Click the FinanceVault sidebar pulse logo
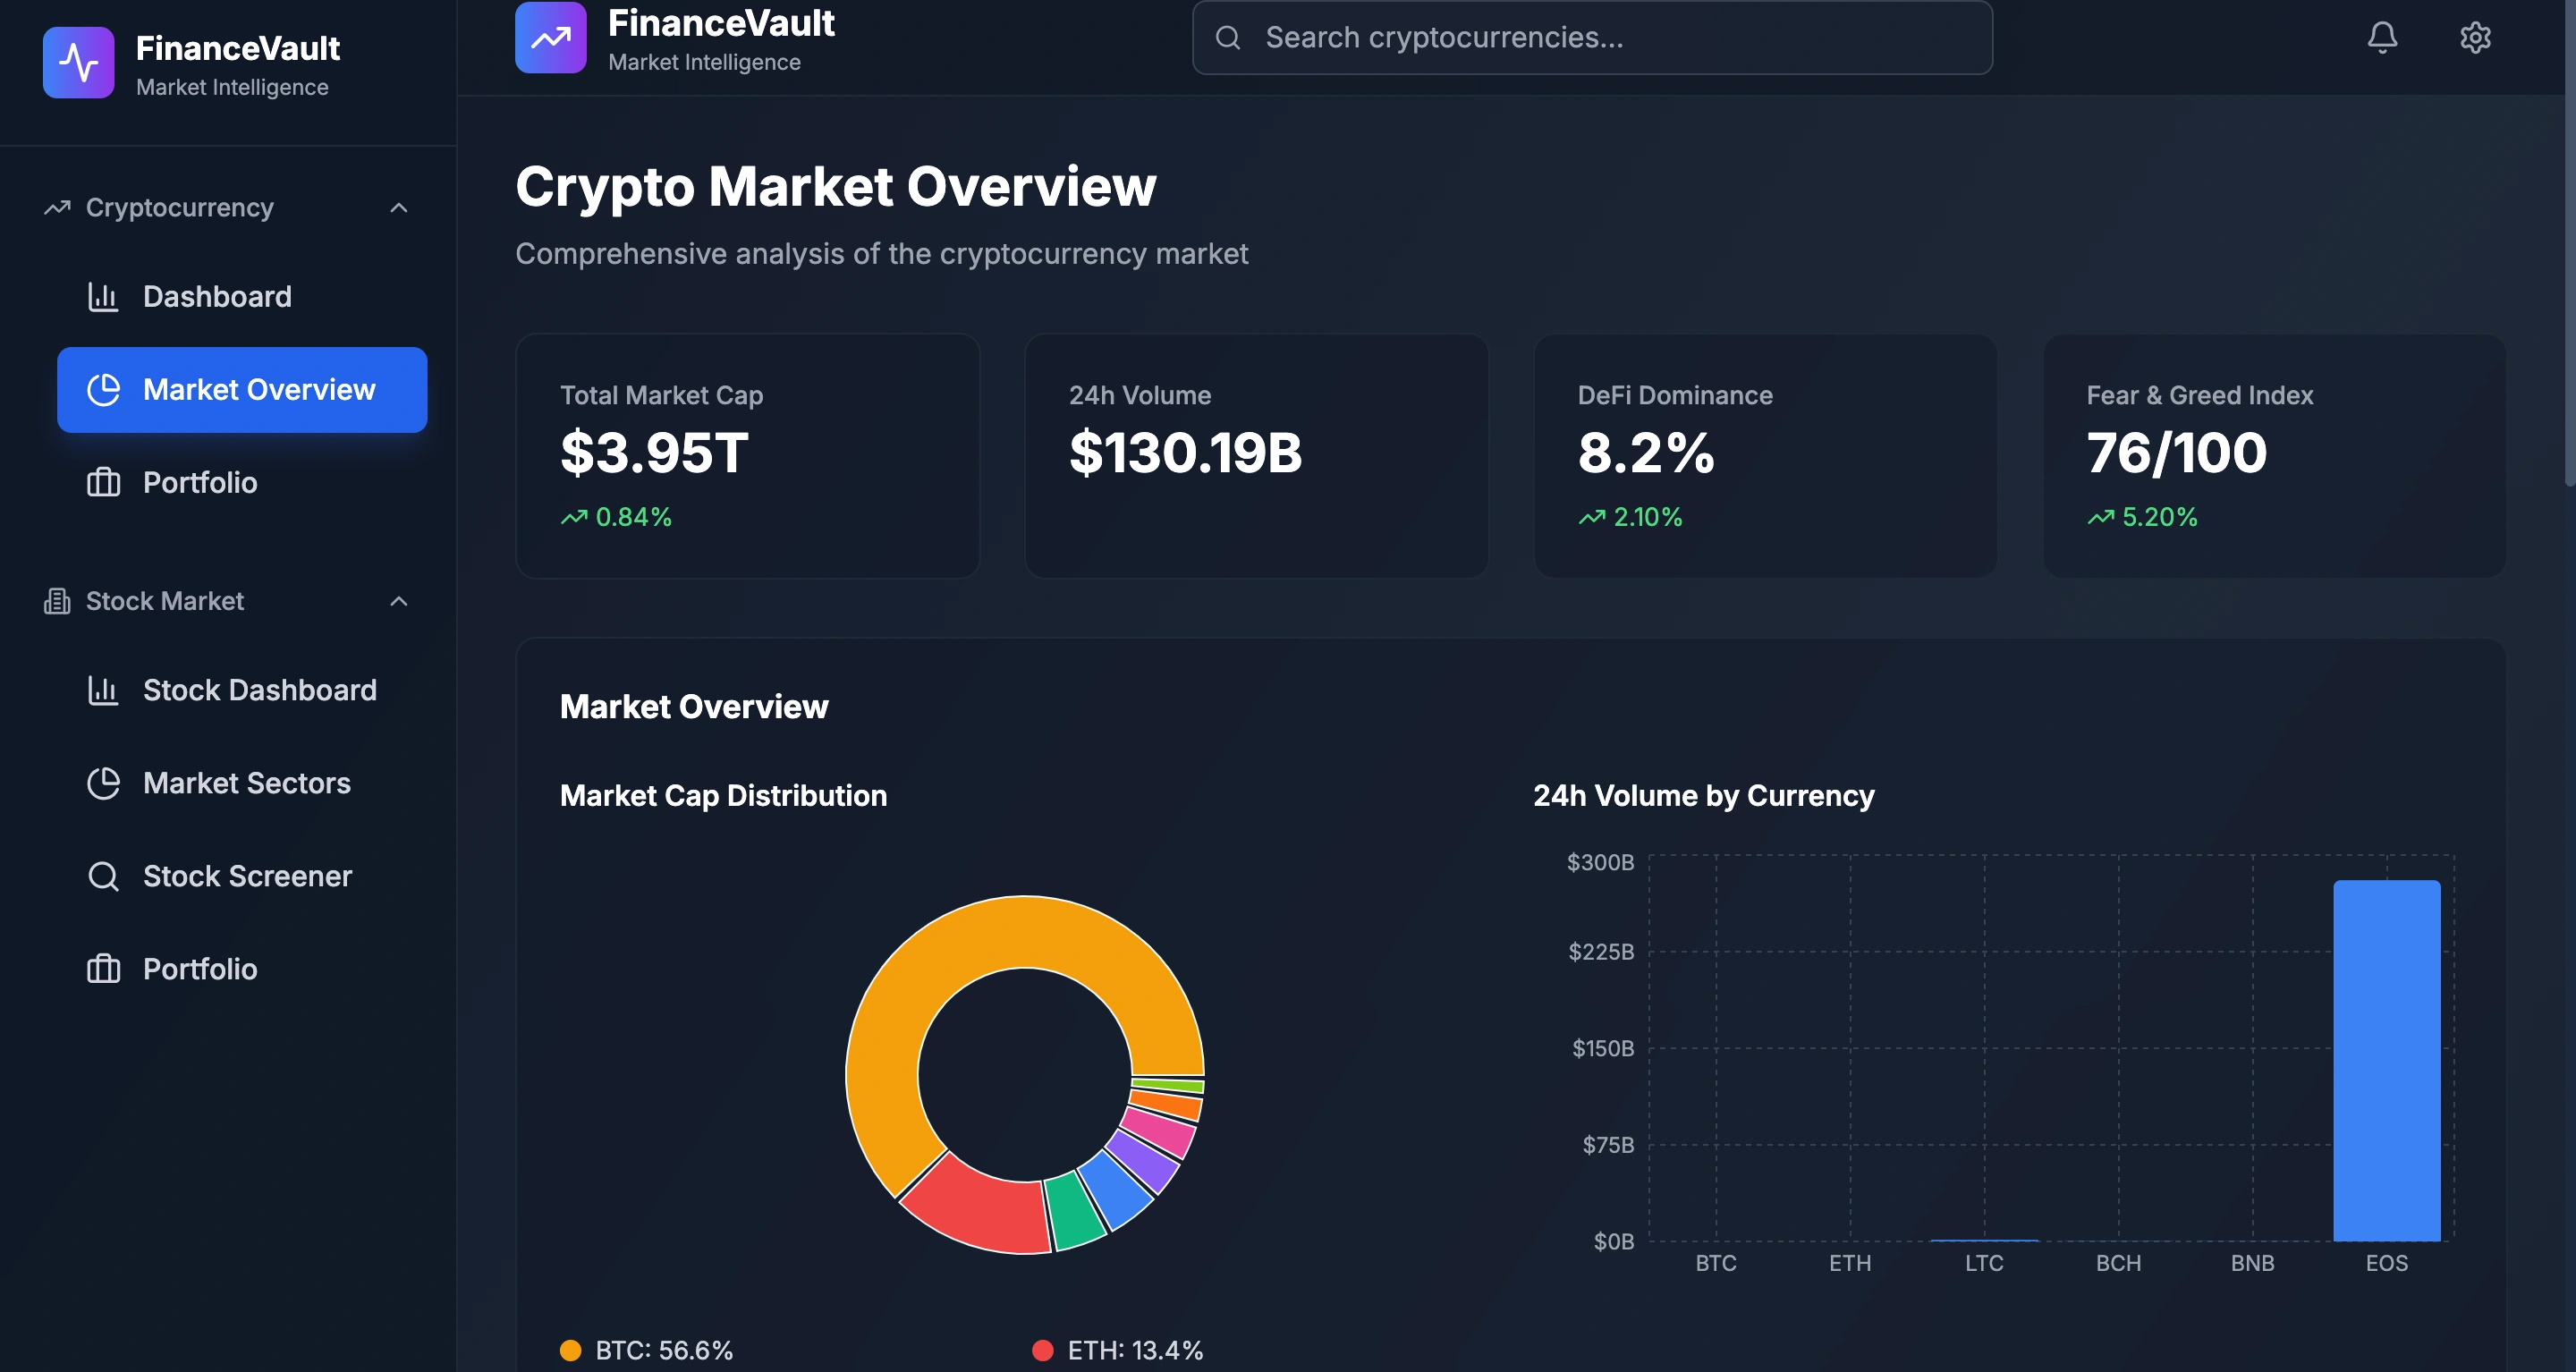This screenshot has width=2576, height=1372. coord(78,63)
